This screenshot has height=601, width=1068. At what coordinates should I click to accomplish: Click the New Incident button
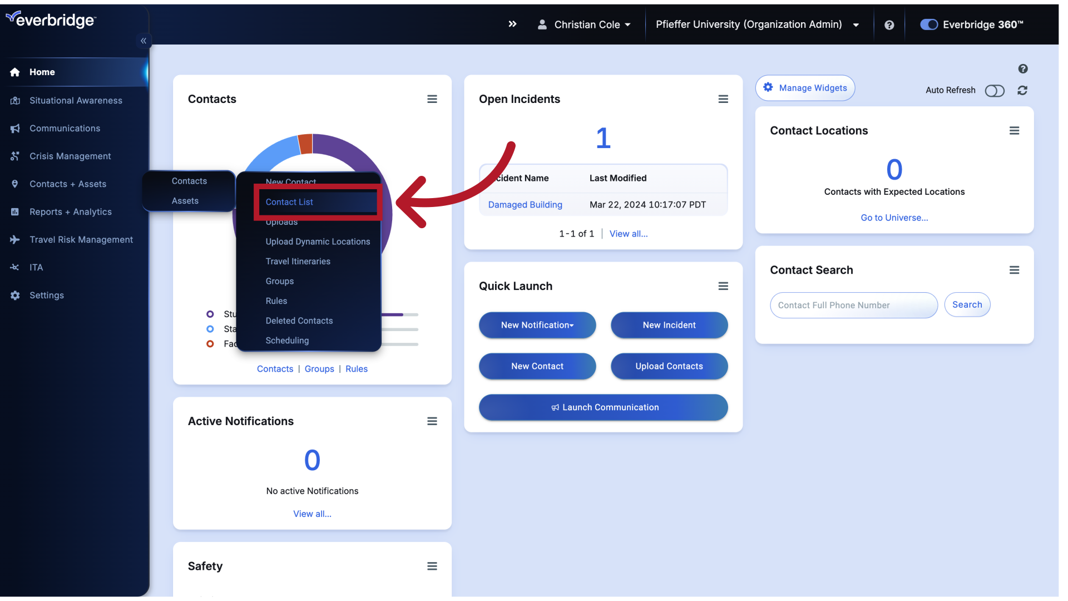(669, 325)
